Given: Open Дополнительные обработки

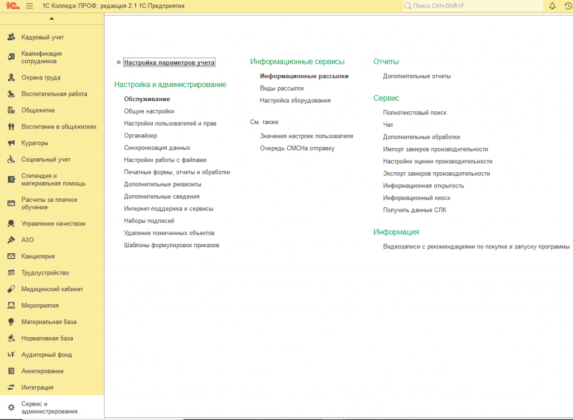Looking at the screenshot, I should (x=421, y=137).
